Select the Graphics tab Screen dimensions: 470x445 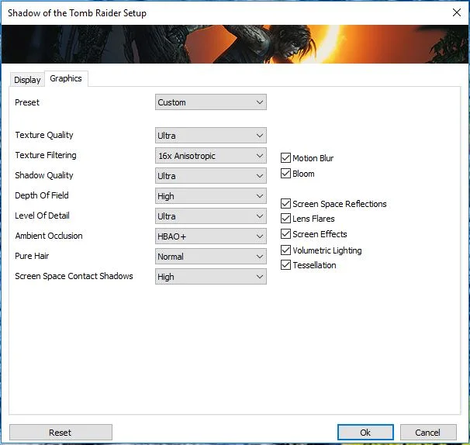pyautogui.click(x=66, y=78)
